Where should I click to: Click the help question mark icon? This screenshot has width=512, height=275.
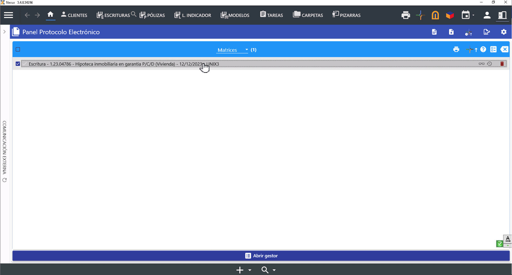coord(483,49)
